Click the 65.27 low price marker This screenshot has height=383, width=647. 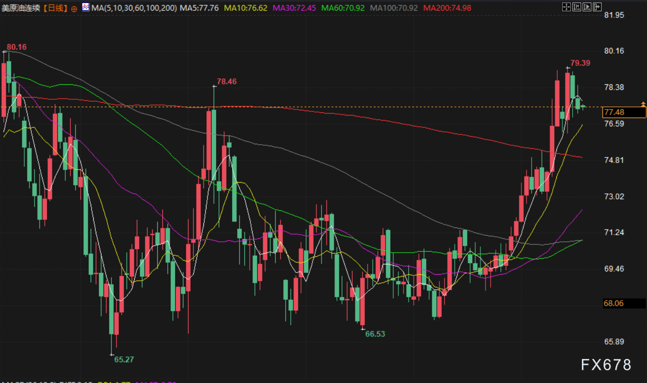pyautogui.click(x=124, y=359)
